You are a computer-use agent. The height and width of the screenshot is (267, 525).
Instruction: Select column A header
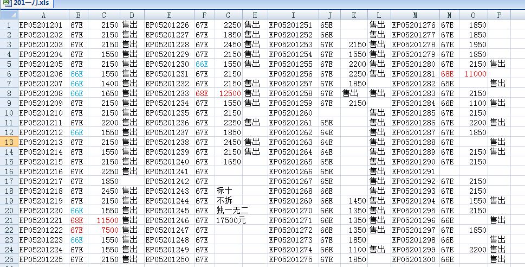tap(43, 15)
